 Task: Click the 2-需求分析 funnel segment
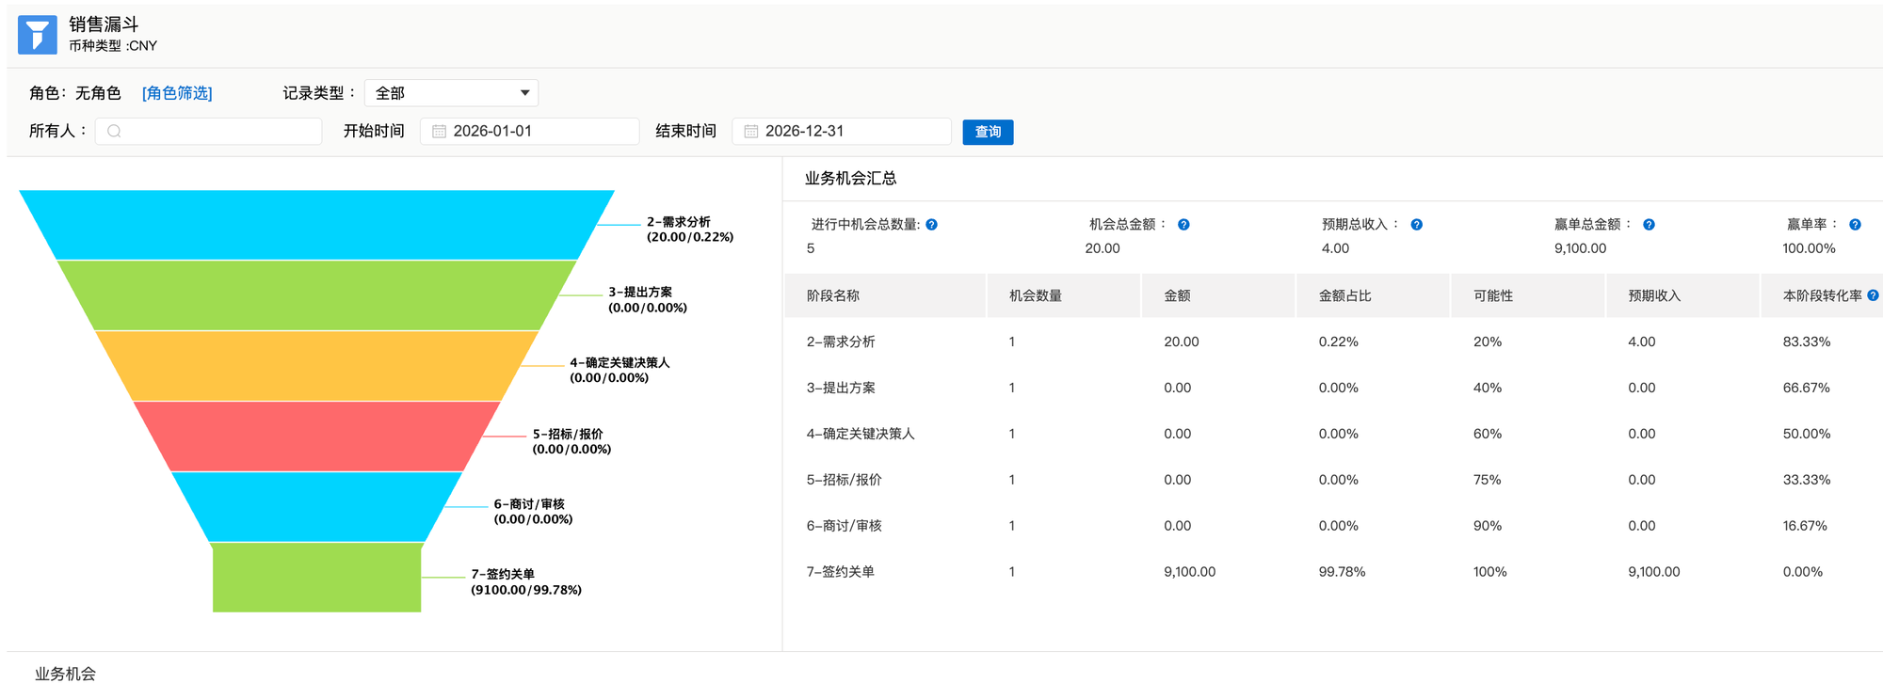tap(316, 225)
